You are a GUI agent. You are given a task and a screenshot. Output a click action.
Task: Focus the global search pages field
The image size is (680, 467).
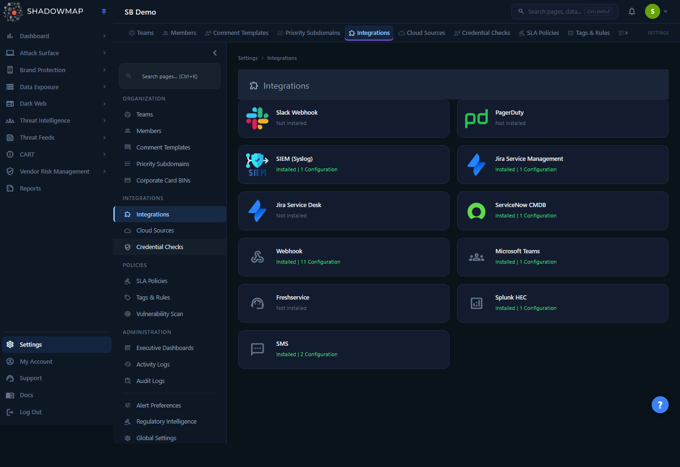pos(565,11)
